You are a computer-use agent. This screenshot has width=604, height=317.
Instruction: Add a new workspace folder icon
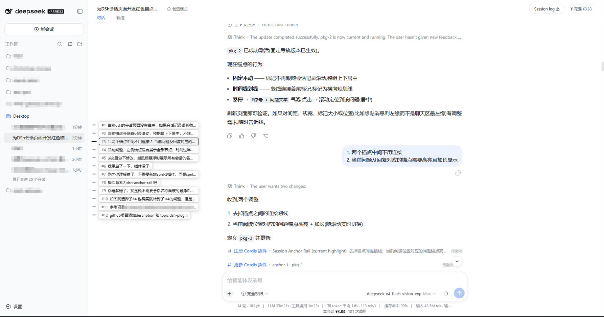(80, 44)
